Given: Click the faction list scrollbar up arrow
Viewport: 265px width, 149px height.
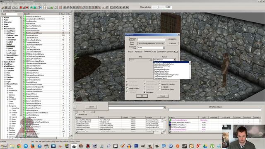Looking at the screenshot, I should tap(190, 62).
